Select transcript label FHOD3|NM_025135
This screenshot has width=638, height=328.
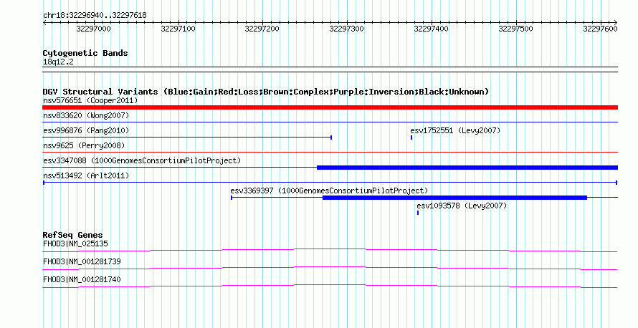(x=75, y=244)
